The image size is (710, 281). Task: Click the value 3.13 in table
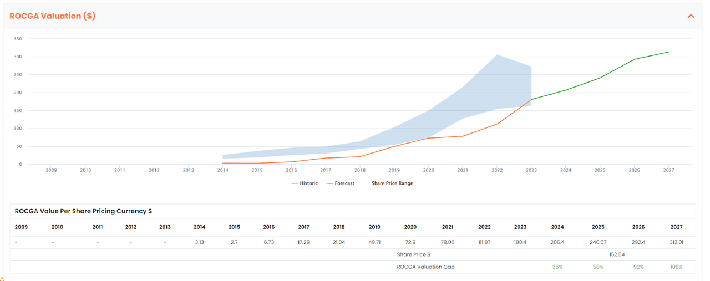click(199, 242)
